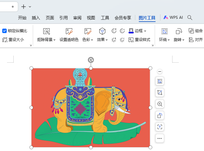Click the right-middle resize handle of the image

coord(150,107)
